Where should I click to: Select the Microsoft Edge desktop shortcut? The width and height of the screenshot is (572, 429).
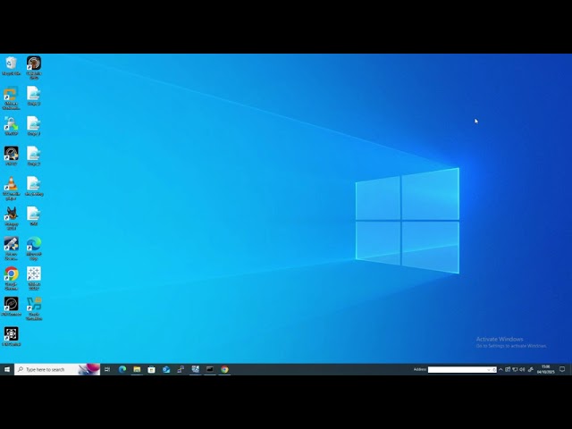(34, 248)
